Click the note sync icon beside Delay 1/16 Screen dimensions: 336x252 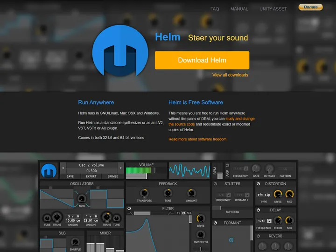coord(269,221)
